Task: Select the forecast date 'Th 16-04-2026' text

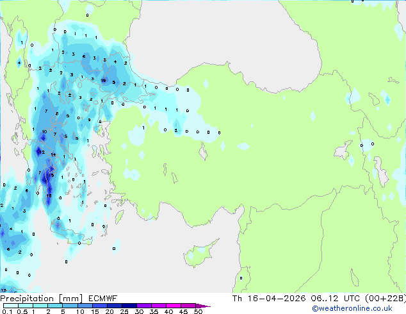Action: 269,299
